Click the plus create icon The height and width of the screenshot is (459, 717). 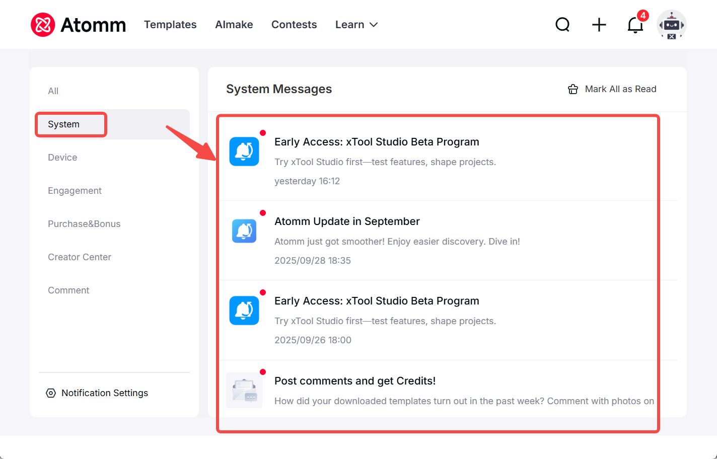[x=599, y=25]
